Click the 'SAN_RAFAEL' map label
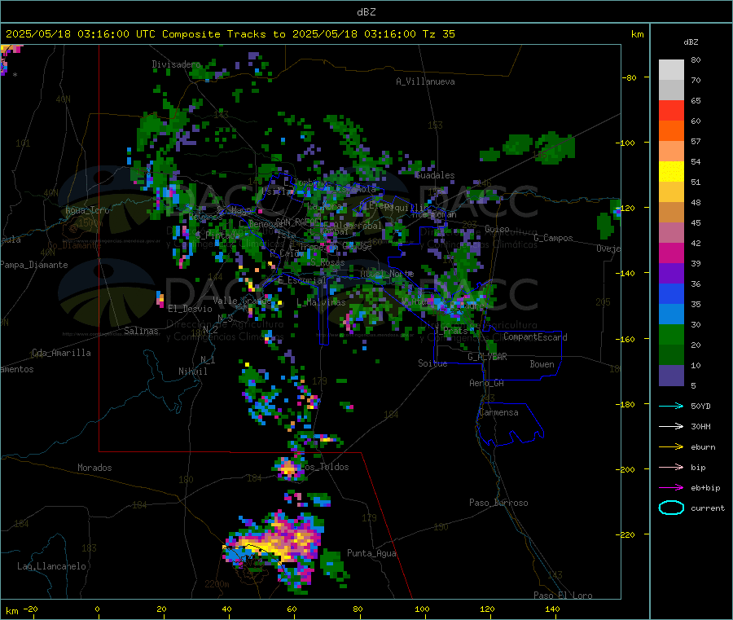The image size is (733, 620). (299, 222)
